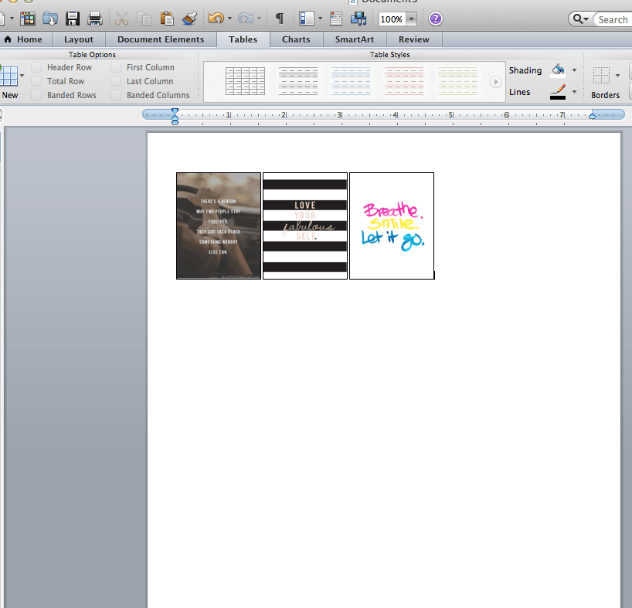The width and height of the screenshot is (632, 608).
Task: Click the Open document folder icon
Action: tap(50, 19)
